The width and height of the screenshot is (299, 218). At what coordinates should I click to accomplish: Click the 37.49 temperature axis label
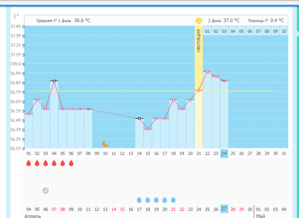click(x=15, y=26)
